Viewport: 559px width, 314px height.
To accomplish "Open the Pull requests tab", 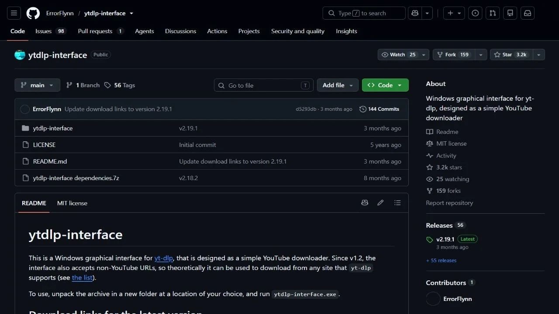I will (x=101, y=31).
